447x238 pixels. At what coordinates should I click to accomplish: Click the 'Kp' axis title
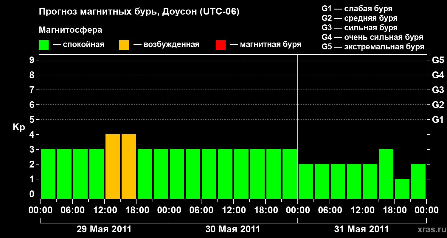pyautogui.click(x=19, y=127)
